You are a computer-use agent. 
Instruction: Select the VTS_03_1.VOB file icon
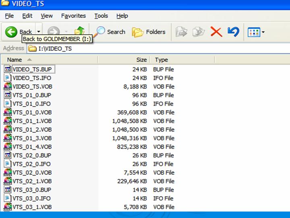8,207
